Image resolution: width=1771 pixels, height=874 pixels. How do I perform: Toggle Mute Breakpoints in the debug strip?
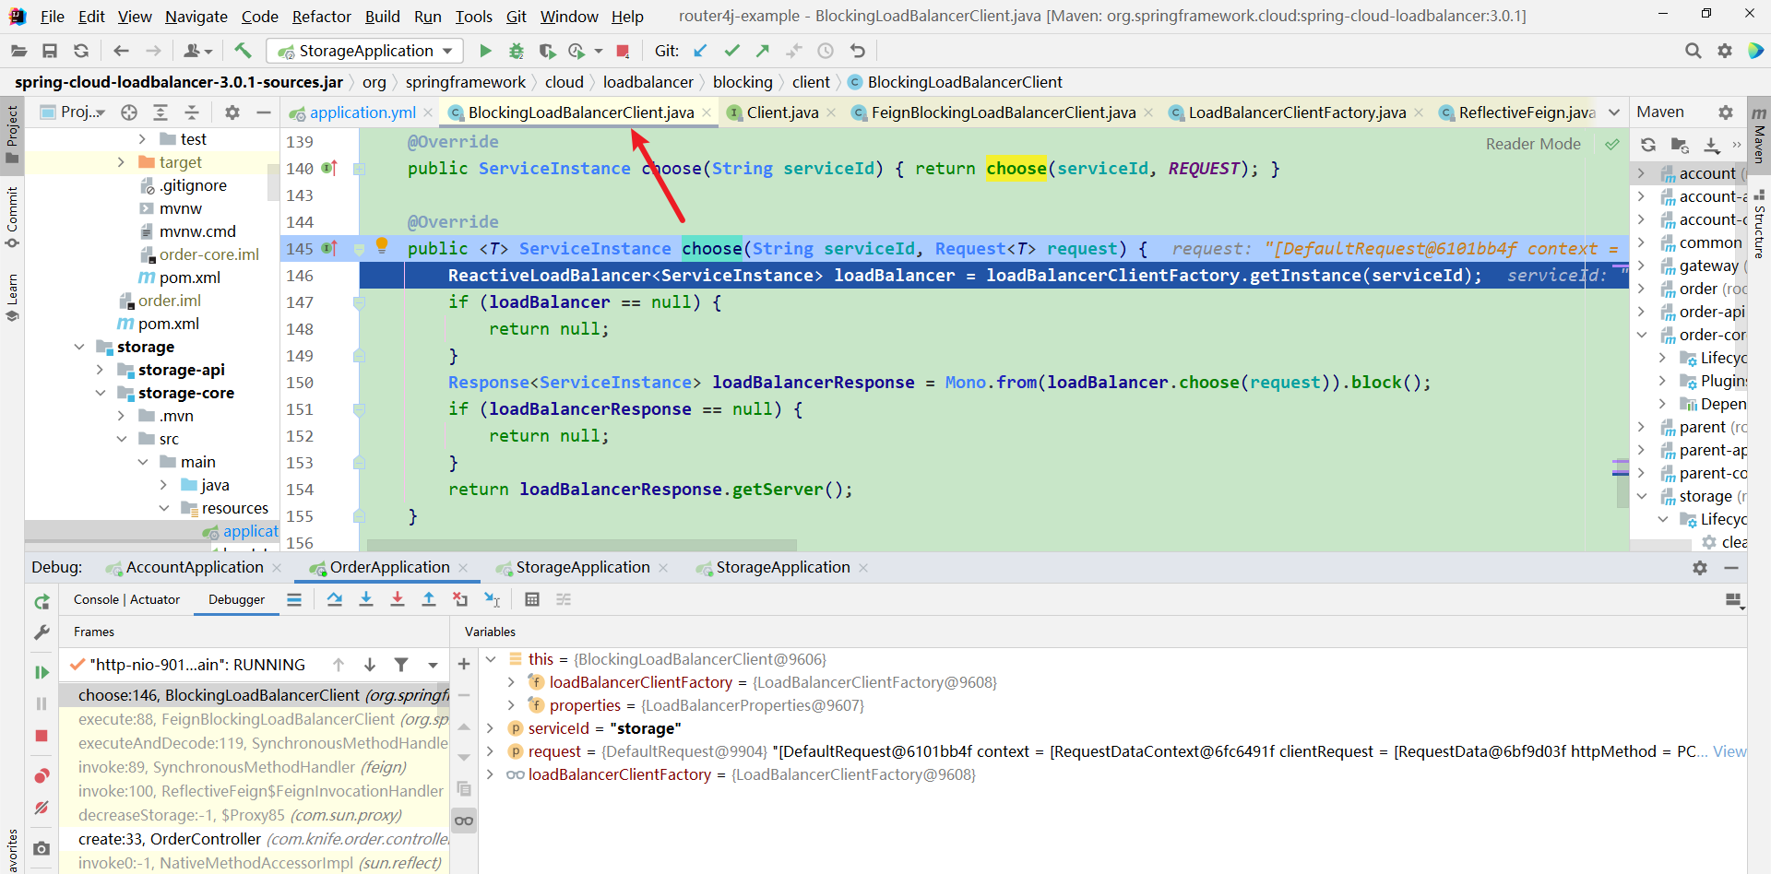[41, 808]
